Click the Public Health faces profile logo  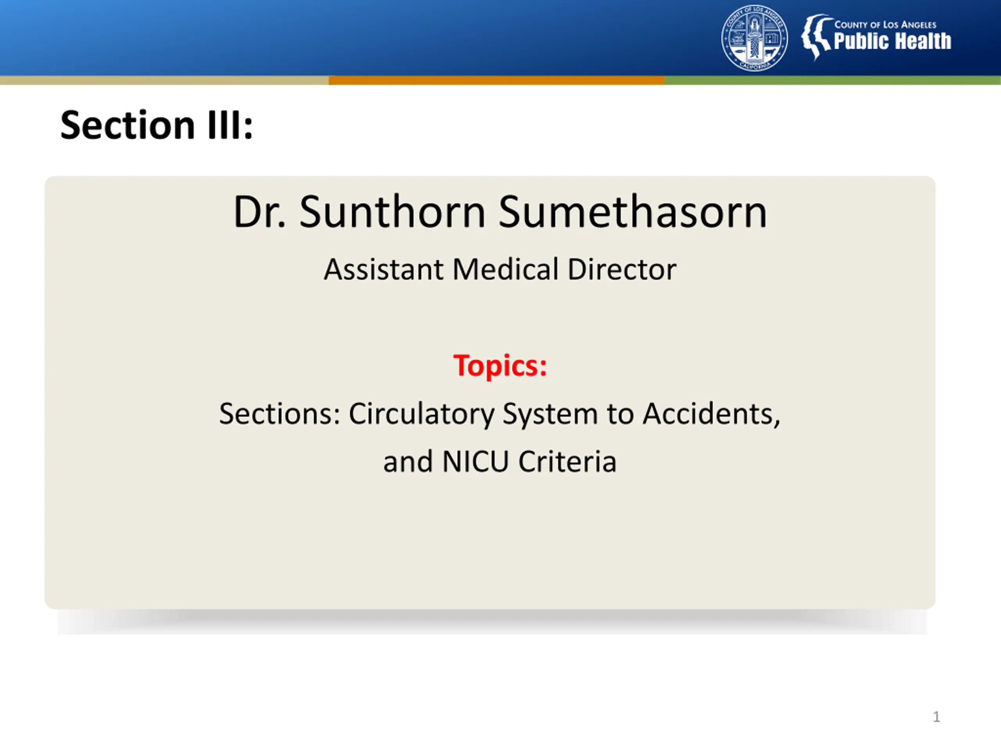pos(817,37)
